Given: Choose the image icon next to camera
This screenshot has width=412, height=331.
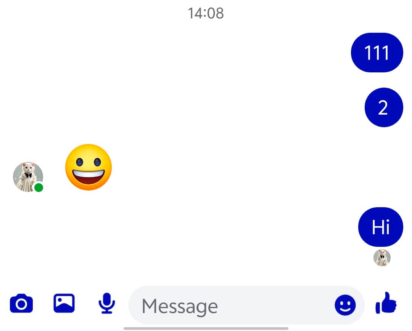Looking at the screenshot, I should click(x=64, y=303).
